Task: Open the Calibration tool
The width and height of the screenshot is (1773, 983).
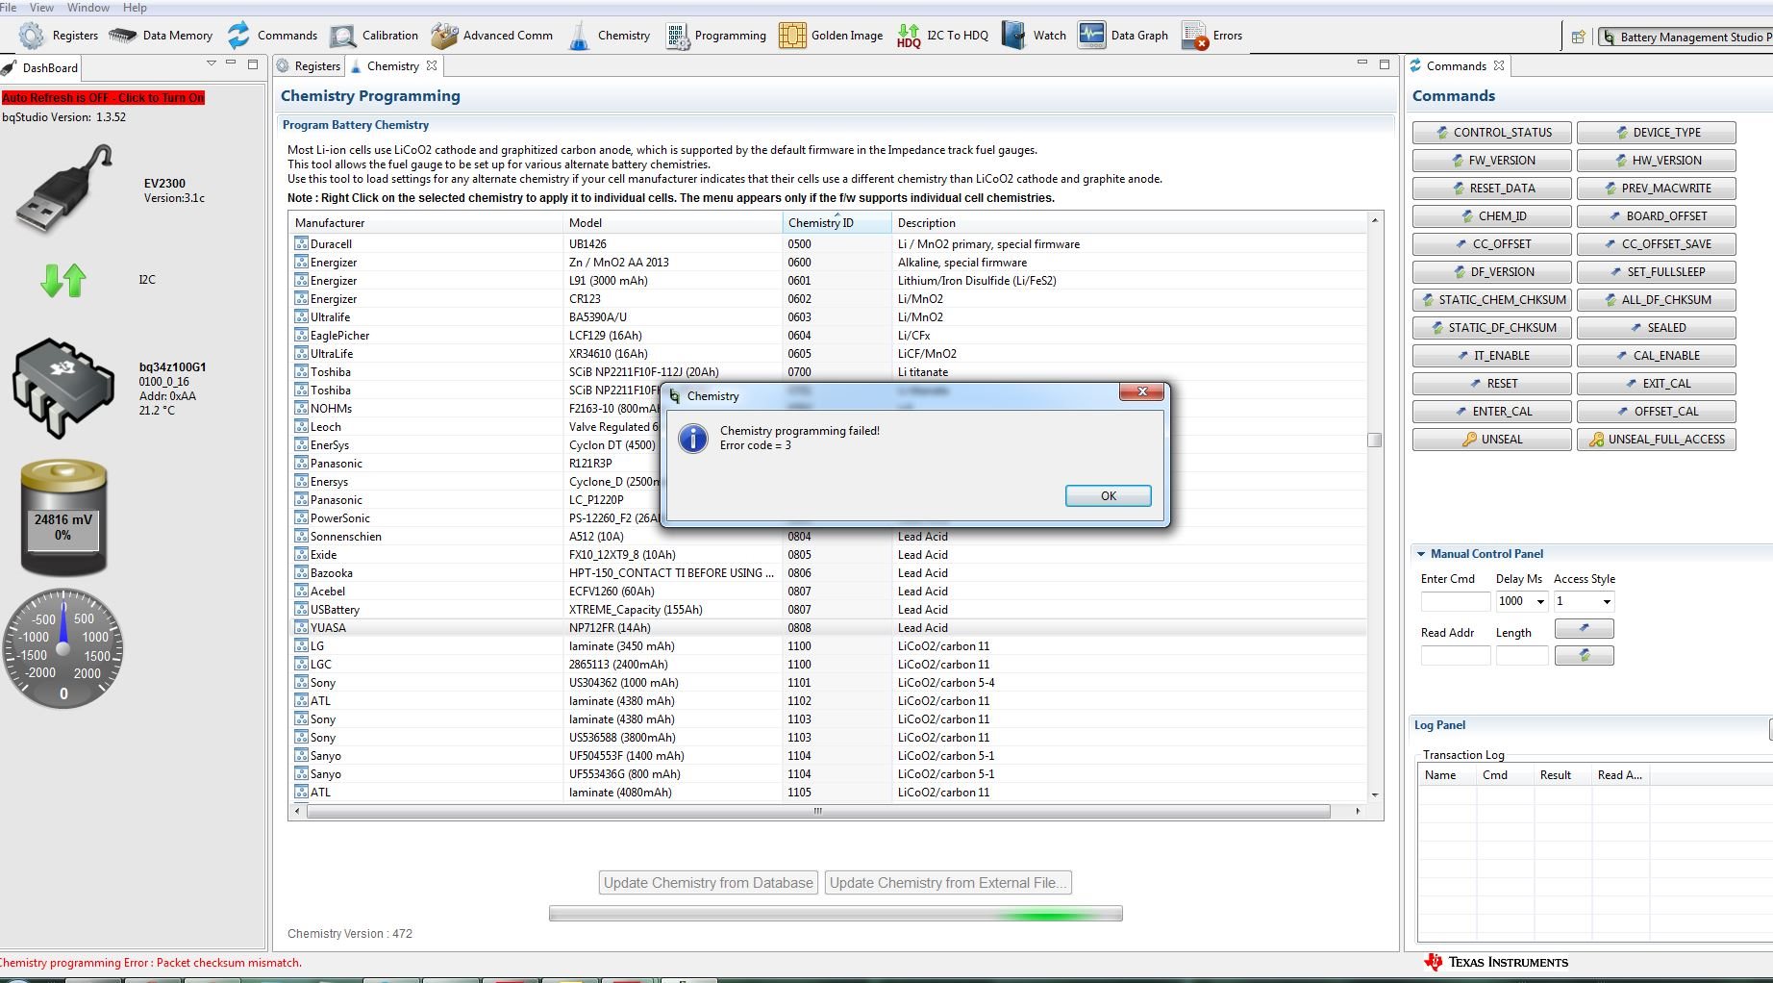Action: pos(374,36)
